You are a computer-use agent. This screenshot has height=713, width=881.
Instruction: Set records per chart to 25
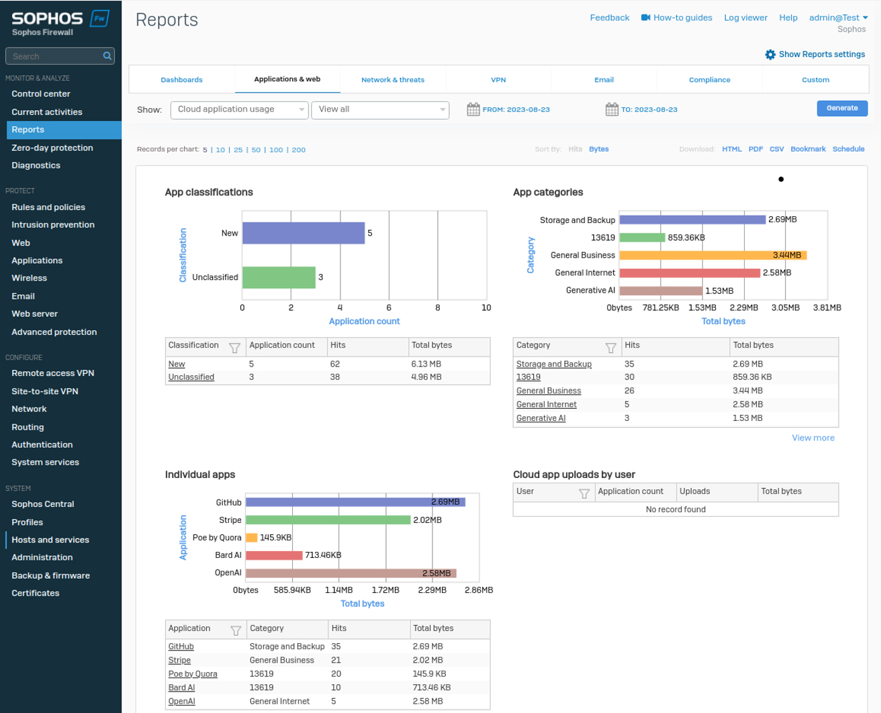[x=238, y=150]
